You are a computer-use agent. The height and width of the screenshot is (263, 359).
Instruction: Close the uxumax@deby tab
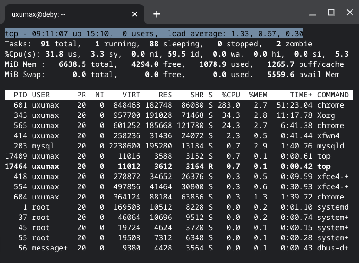135,14
